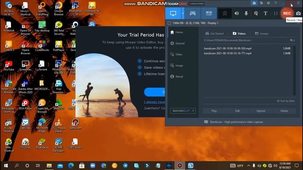Open the BANDICUT link button
303x170 pixels.
click(183, 111)
